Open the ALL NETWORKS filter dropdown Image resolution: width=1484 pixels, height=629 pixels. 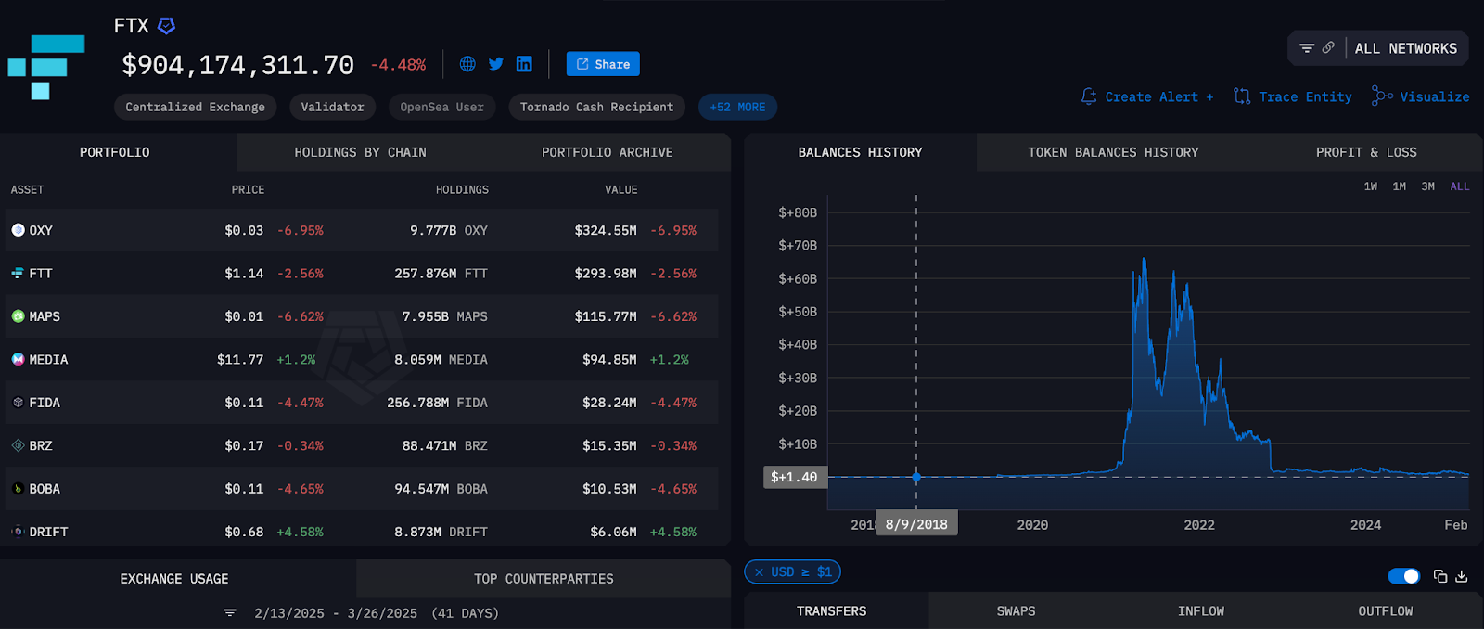click(x=1378, y=48)
